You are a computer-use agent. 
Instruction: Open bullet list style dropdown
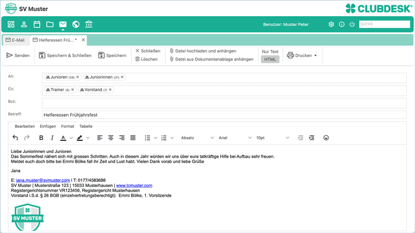[156, 137]
